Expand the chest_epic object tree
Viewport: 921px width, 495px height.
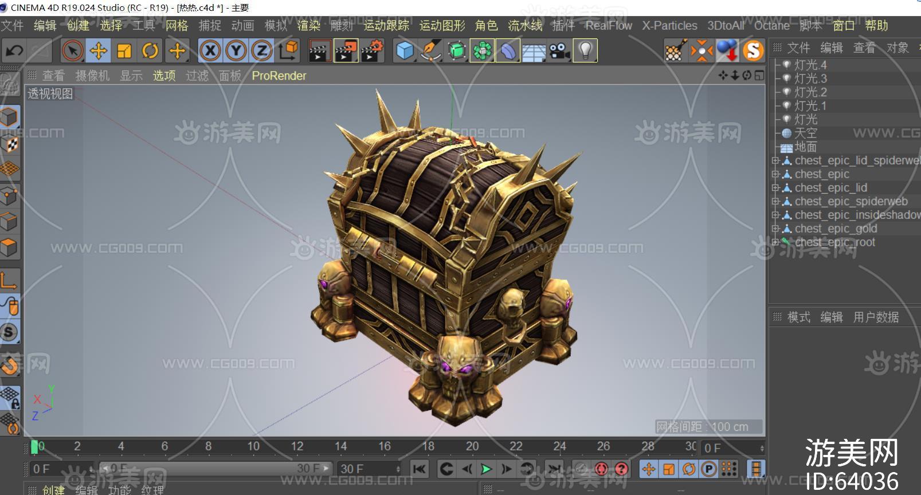click(775, 174)
